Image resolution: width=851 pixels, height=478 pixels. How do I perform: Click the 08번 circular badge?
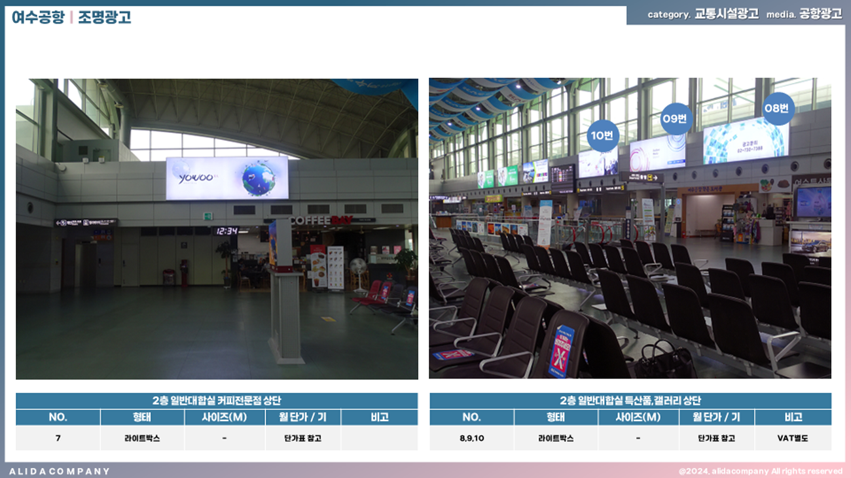point(778,109)
